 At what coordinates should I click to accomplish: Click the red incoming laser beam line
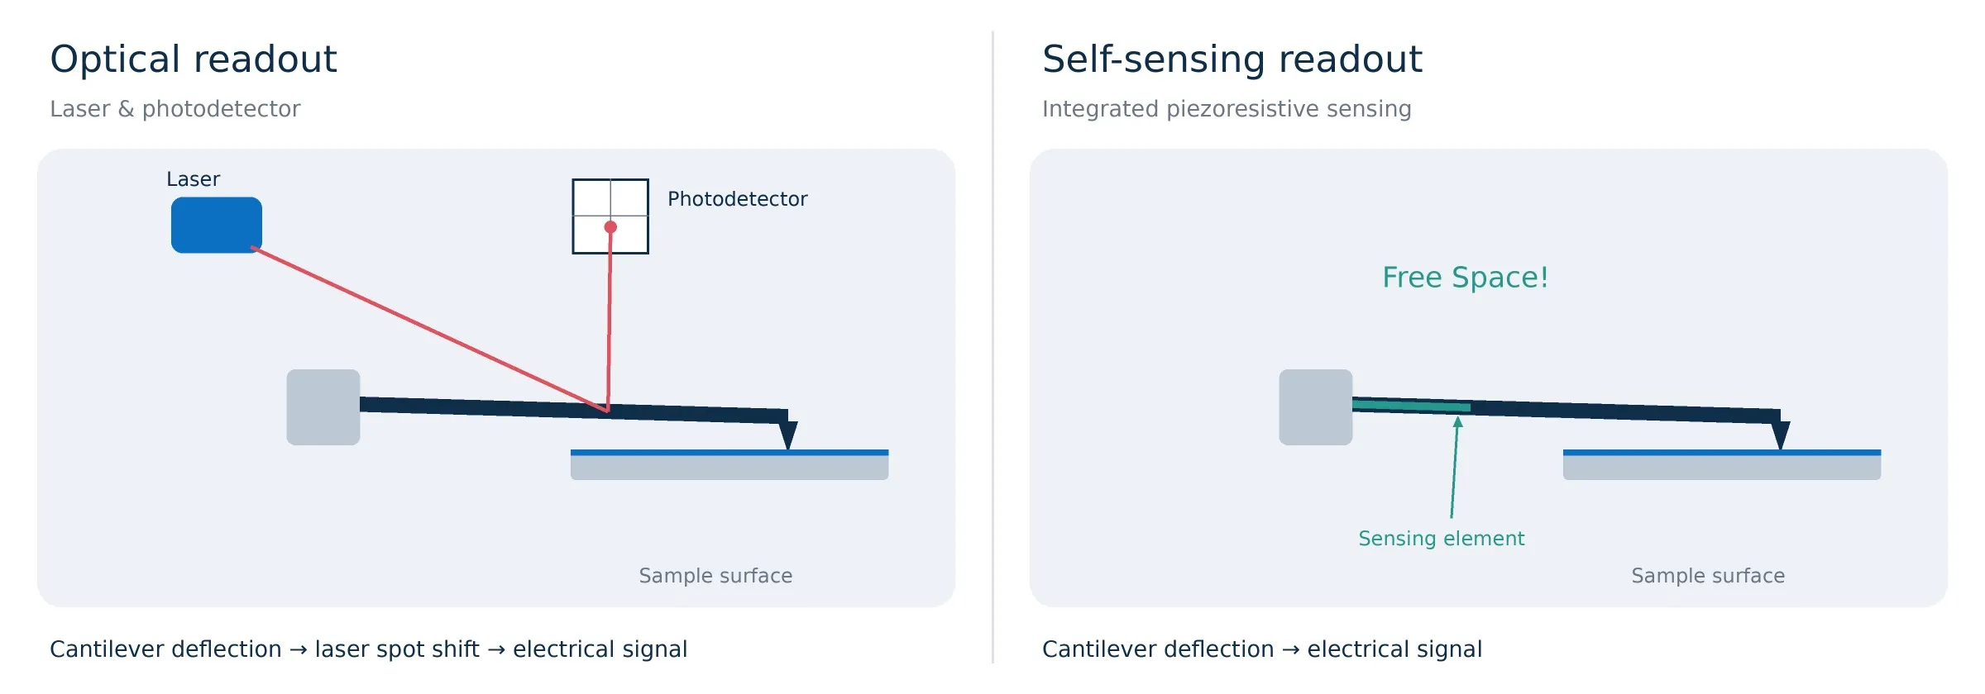pos(430,329)
